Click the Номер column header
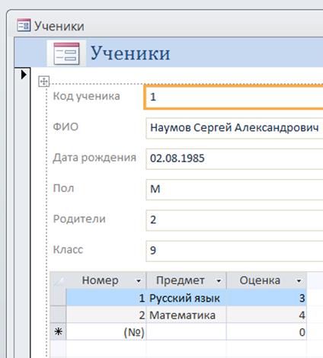Screen dimensions: 323x358 (106, 280)
